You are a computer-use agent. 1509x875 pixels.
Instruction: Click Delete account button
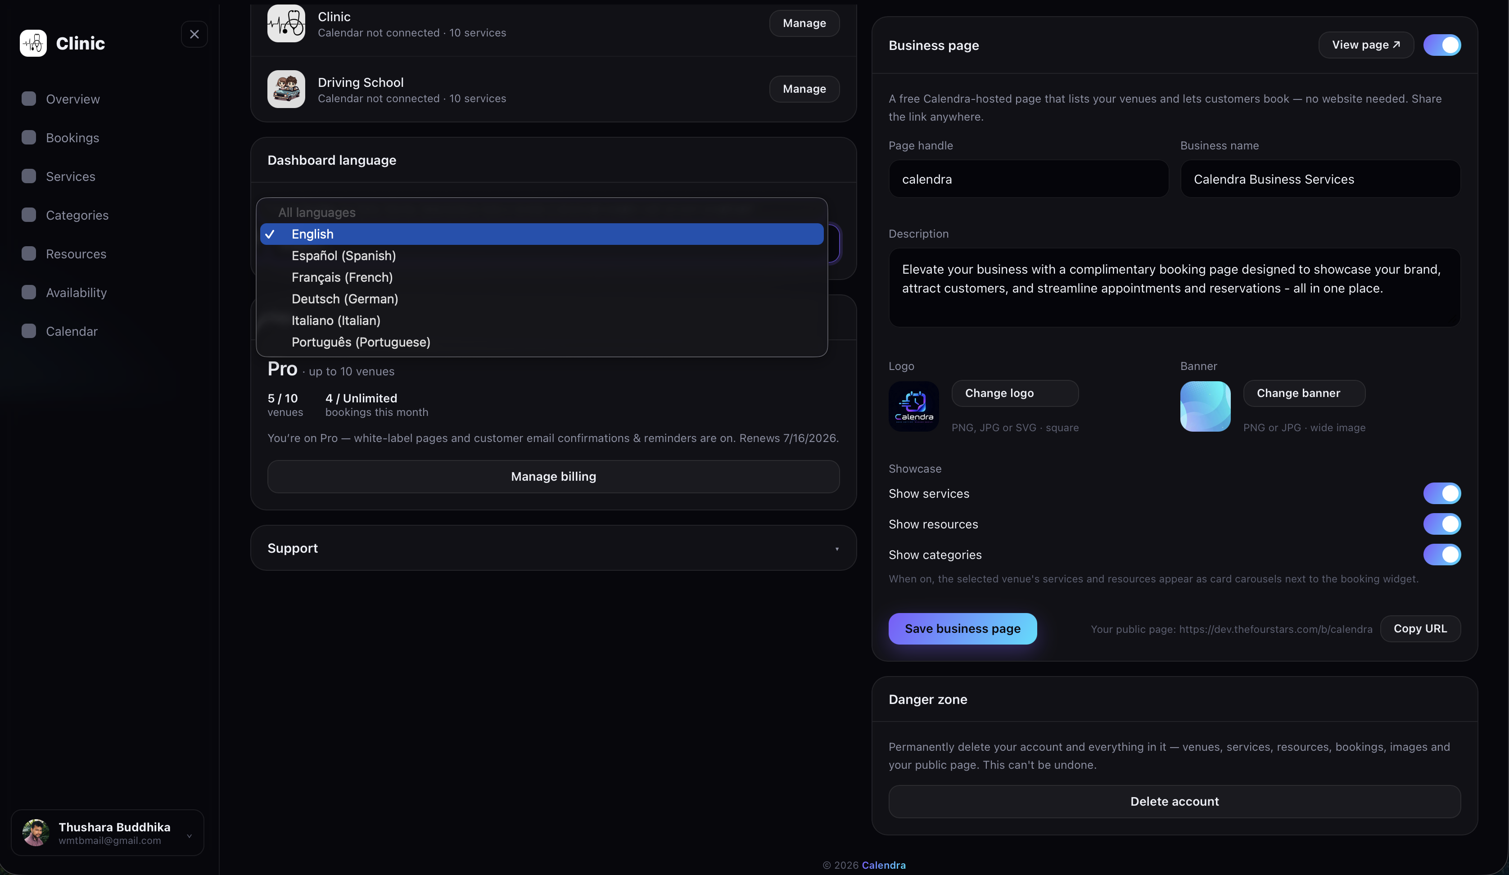[1174, 802]
